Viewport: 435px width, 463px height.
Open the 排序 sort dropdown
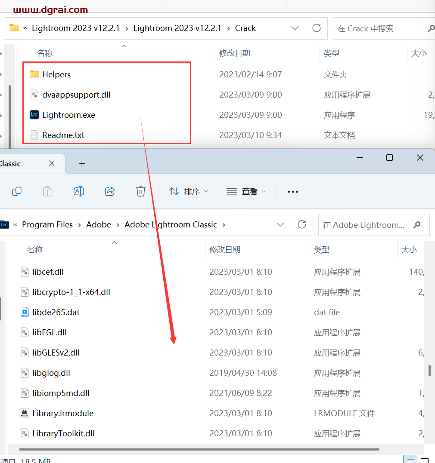[x=189, y=192]
